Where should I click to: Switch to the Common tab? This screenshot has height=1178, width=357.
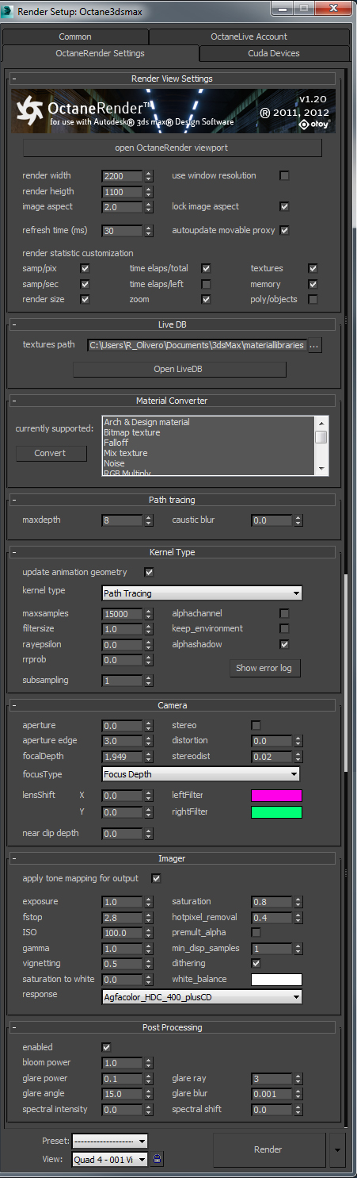(x=75, y=36)
